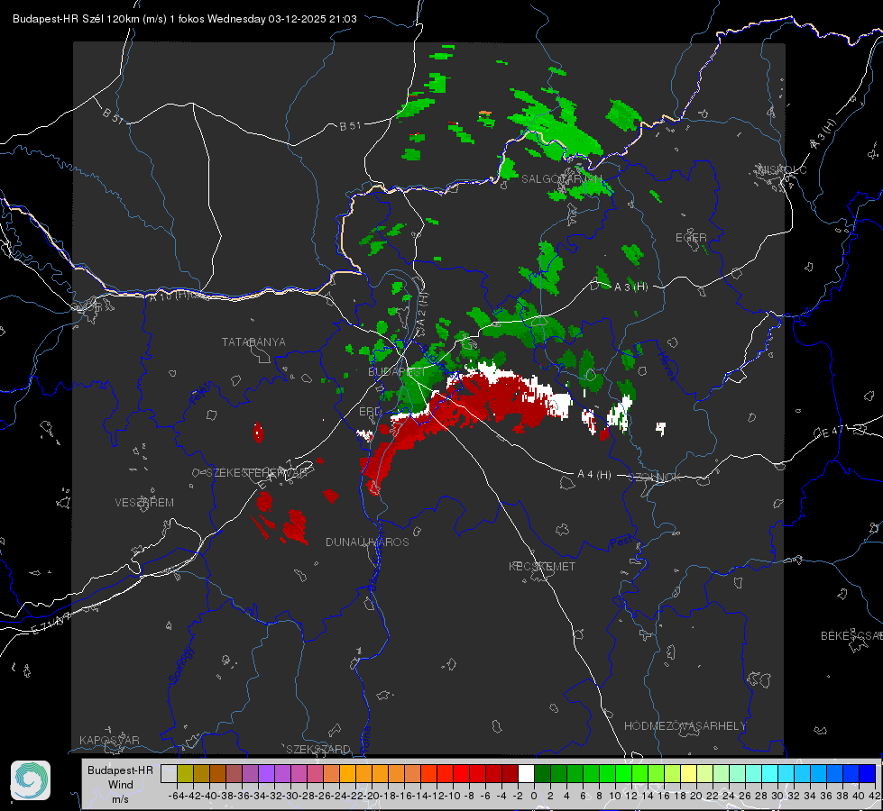This screenshot has height=811, width=883.
Task: Select the Budapest-HR Wind m/s legend label
Action: pos(121,784)
